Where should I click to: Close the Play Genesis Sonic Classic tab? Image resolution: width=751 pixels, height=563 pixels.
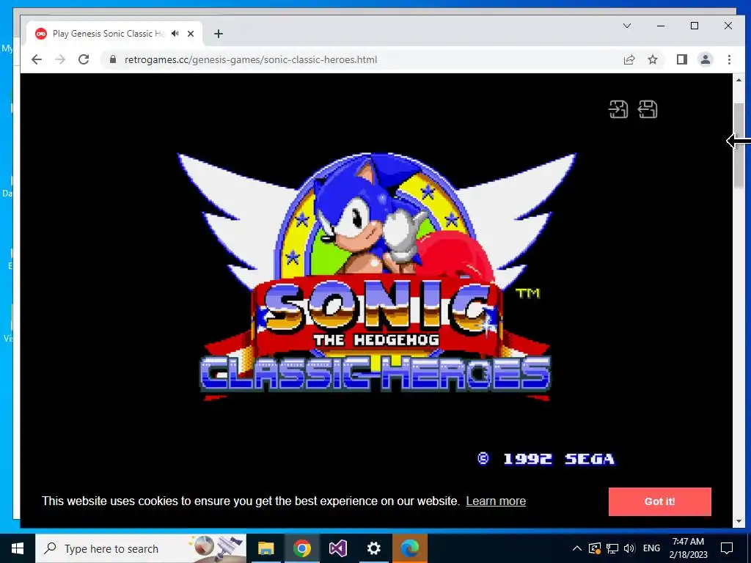[191, 34]
